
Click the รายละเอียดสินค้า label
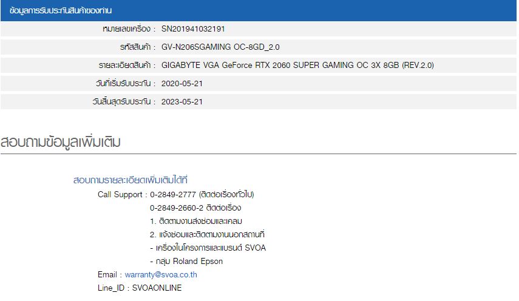click(127, 65)
